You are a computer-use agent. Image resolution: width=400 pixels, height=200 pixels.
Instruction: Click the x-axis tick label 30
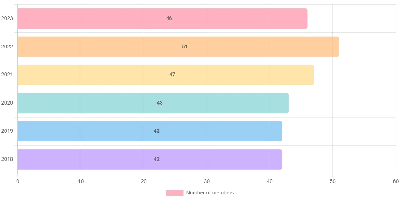pyautogui.click(x=207, y=181)
